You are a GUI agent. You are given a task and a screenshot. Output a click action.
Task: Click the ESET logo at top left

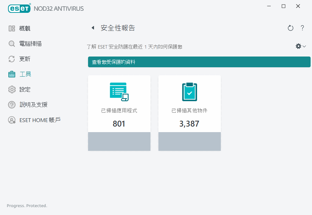19,8
